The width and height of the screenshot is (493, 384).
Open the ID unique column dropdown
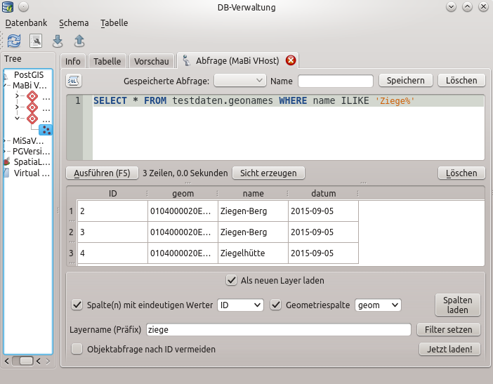pos(240,305)
